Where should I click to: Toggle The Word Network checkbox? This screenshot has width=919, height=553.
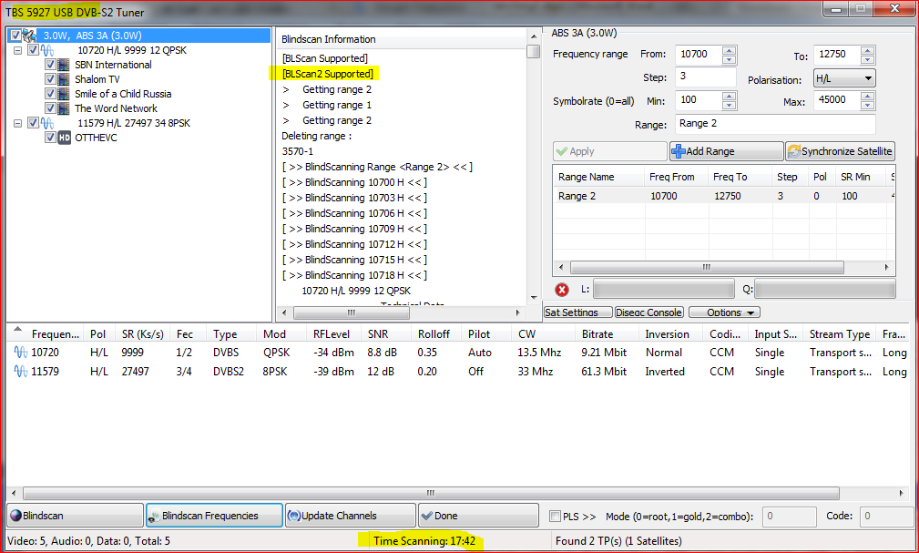(x=50, y=108)
